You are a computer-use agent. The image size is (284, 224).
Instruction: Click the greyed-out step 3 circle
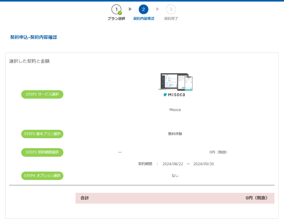(x=171, y=9)
